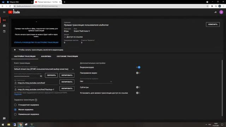Bookmark page with star icon
The height and width of the screenshot is (127, 226).
click(x=207, y=6)
